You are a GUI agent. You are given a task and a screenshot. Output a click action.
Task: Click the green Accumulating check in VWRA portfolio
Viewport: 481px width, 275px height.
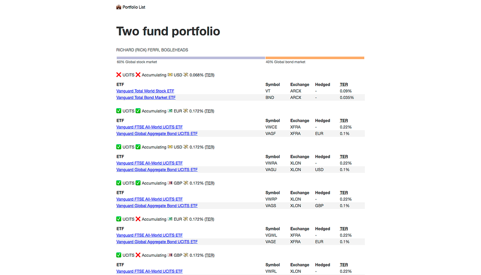pos(138,147)
